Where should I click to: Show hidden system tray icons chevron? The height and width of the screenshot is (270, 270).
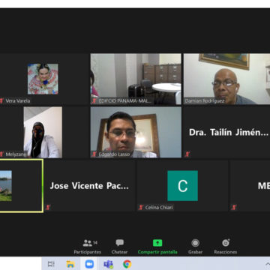[x=266, y=264]
